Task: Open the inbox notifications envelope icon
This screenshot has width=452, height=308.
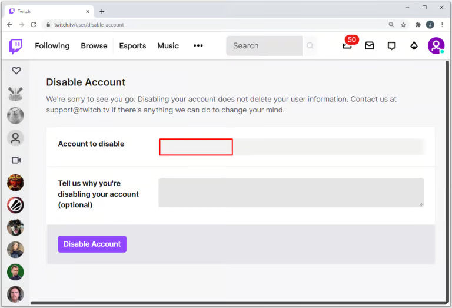Action: click(x=369, y=45)
